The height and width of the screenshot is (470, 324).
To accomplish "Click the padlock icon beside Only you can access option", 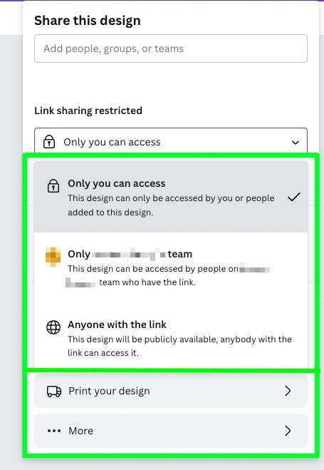I will pos(53,185).
